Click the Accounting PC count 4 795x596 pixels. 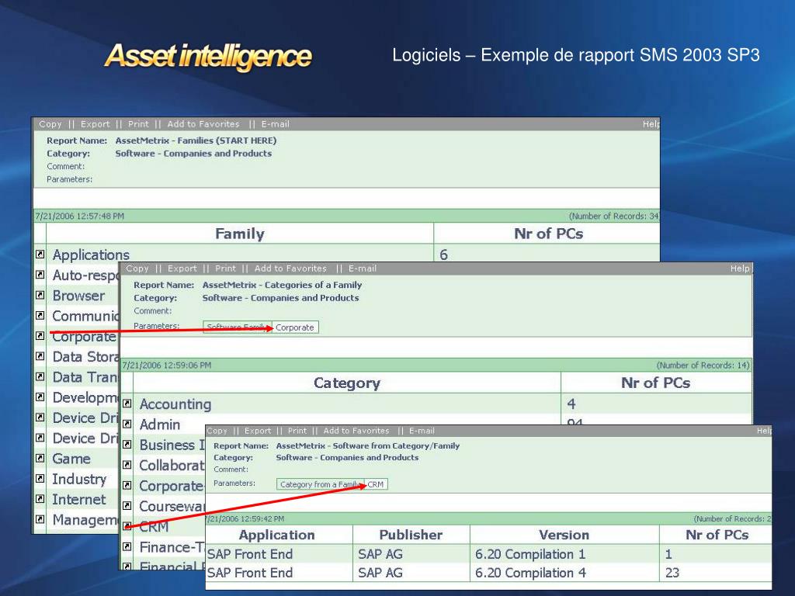(x=571, y=404)
